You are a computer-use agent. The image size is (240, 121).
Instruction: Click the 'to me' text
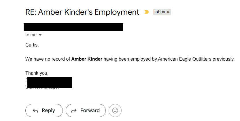coord(31,35)
